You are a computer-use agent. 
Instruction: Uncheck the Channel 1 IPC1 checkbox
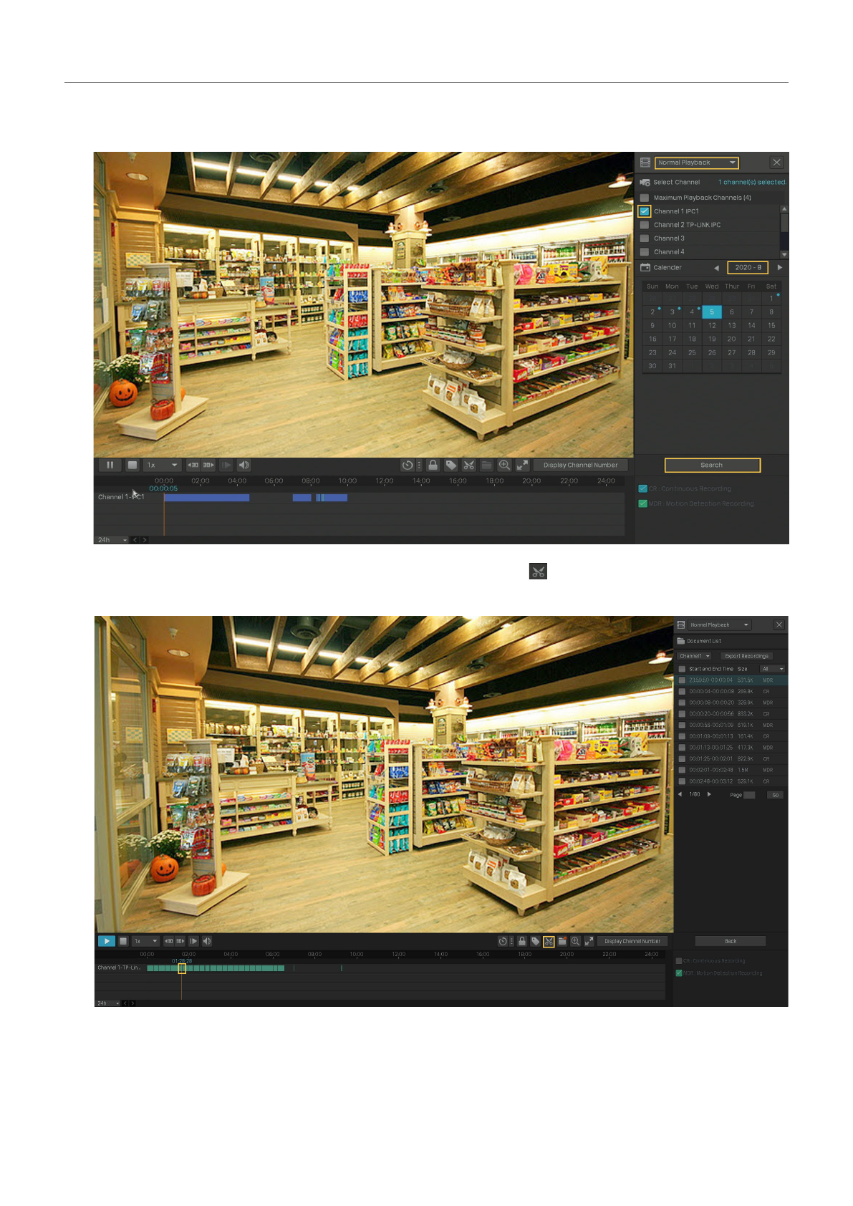[645, 211]
